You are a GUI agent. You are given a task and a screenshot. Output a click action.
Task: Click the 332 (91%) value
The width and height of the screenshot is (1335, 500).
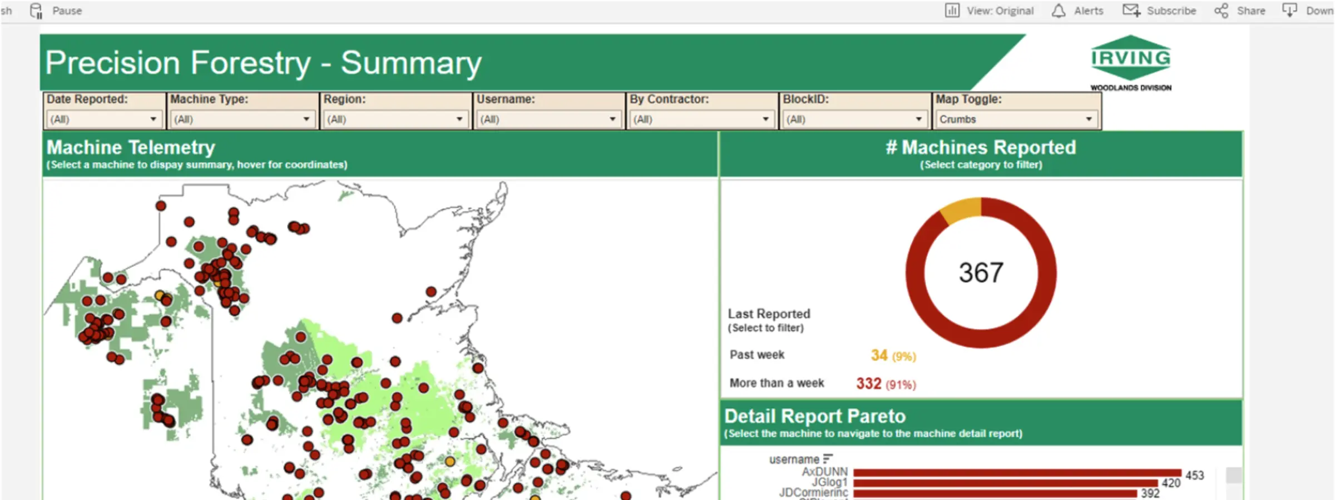click(886, 384)
